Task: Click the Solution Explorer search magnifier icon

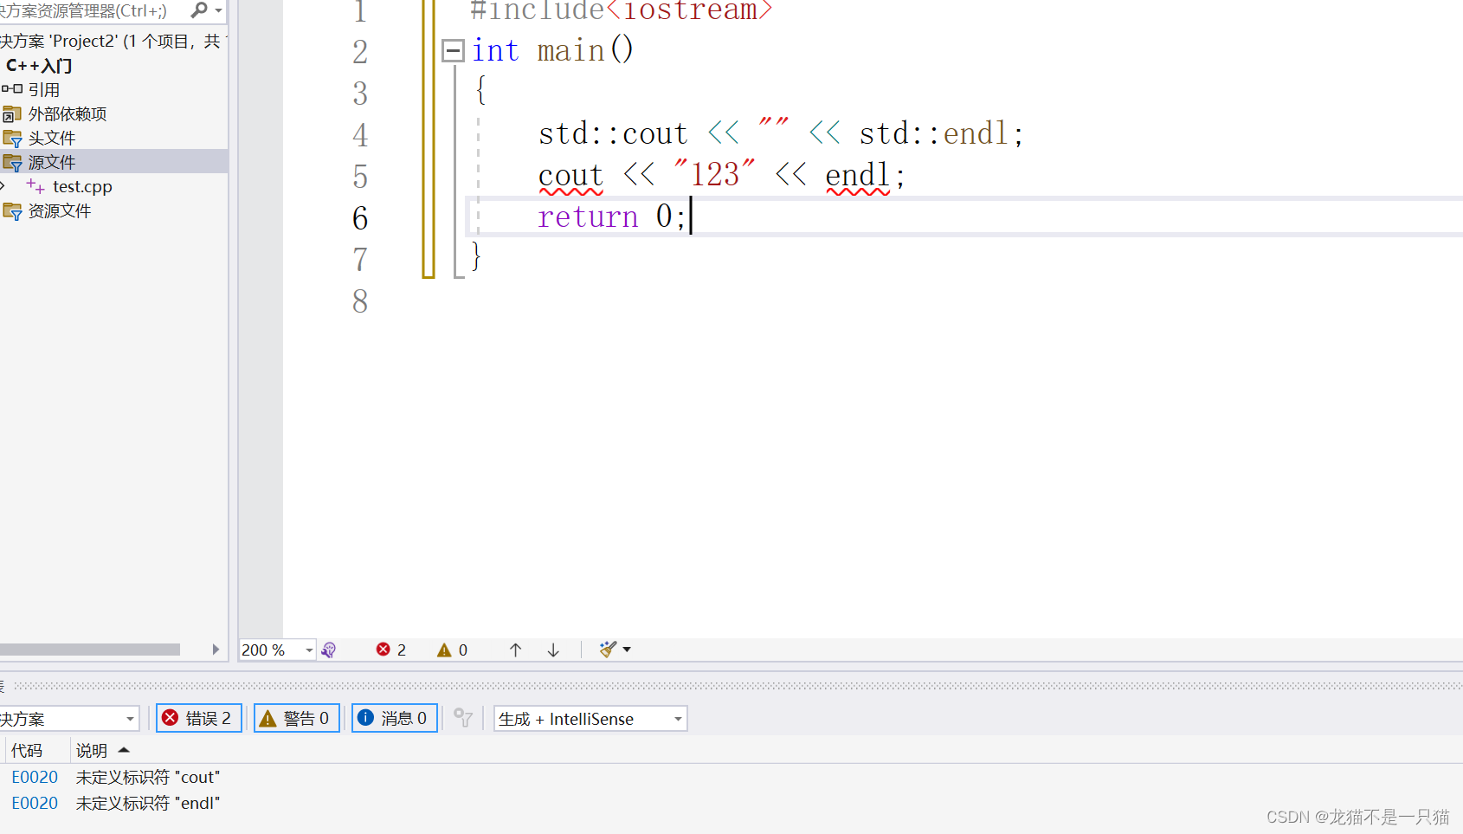Action: (x=199, y=10)
